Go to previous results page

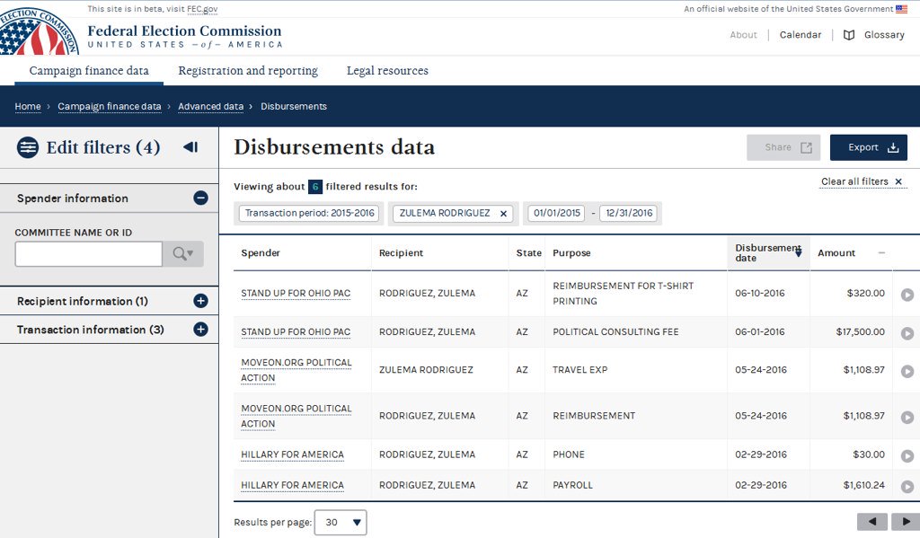click(871, 521)
